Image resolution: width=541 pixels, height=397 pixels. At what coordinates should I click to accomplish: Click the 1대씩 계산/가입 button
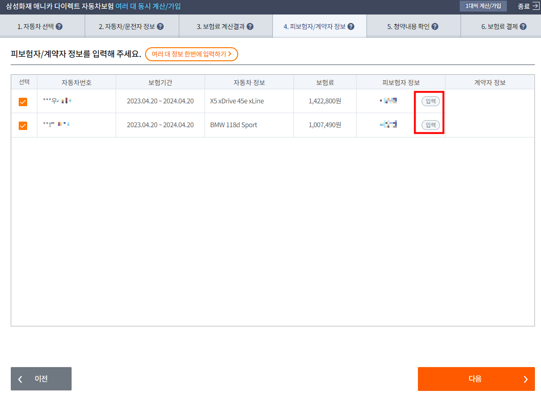(483, 6)
